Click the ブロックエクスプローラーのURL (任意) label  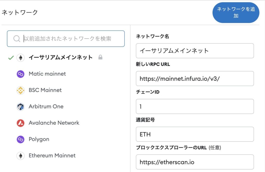tap(179, 148)
